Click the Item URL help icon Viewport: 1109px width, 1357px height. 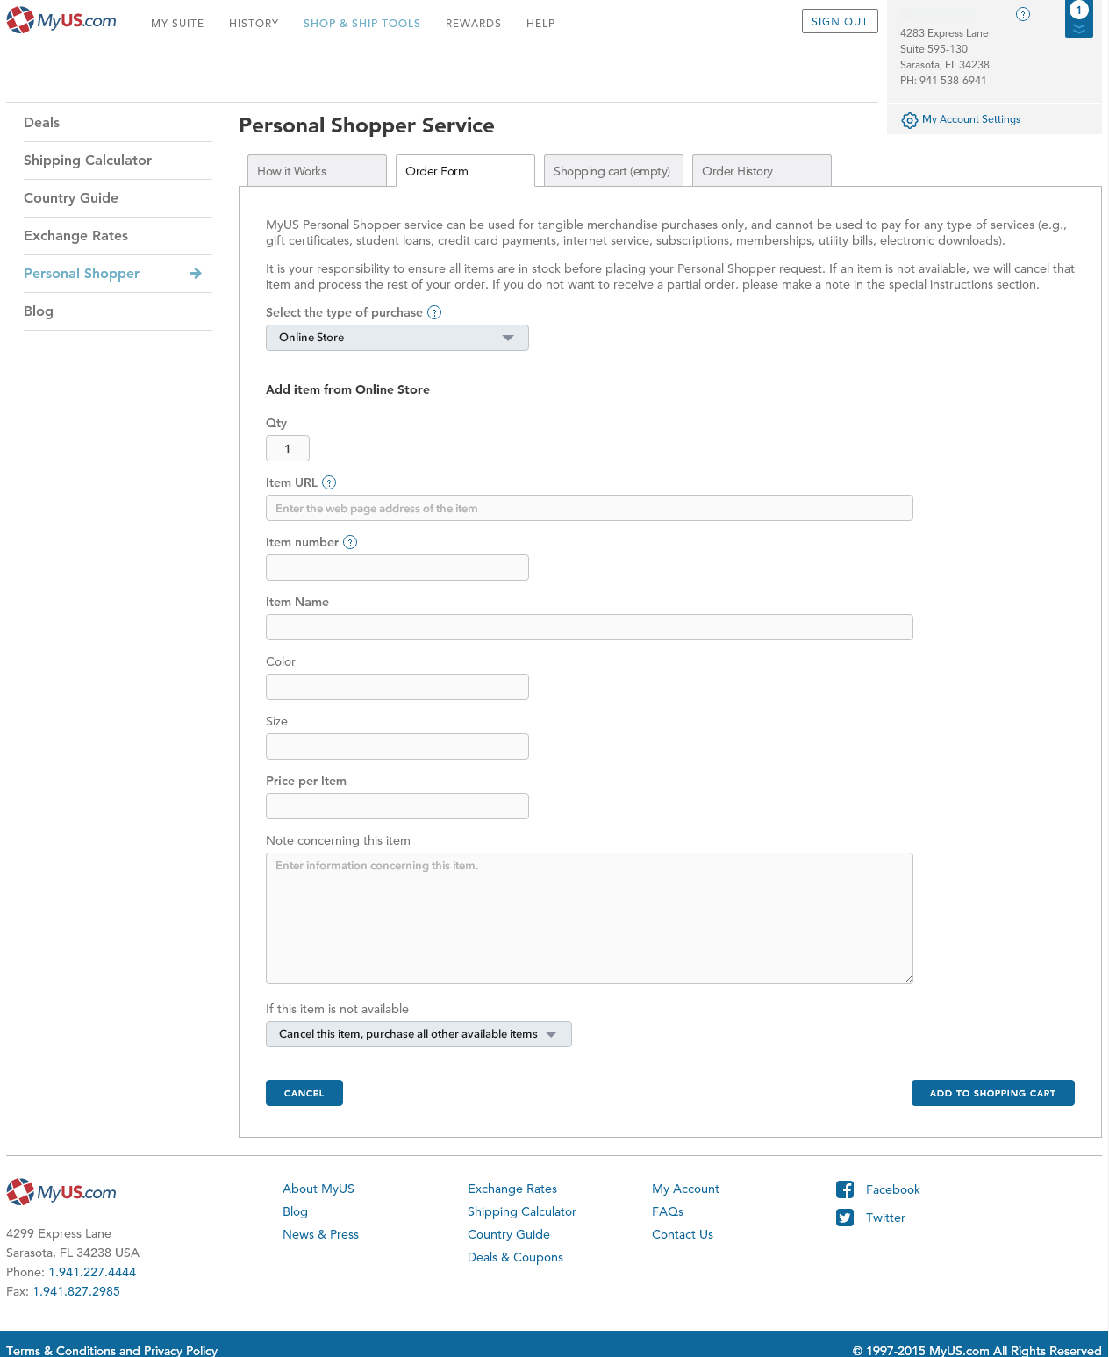click(x=329, y=482)
